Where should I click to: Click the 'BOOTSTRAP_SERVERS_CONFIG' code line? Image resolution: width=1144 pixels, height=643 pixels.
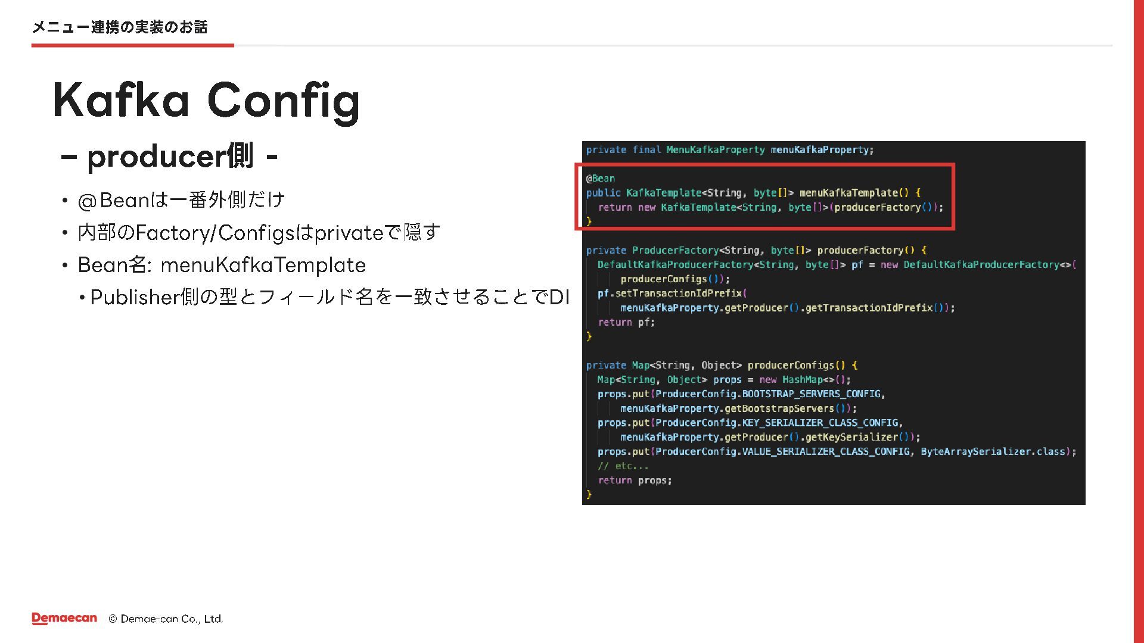741,394
